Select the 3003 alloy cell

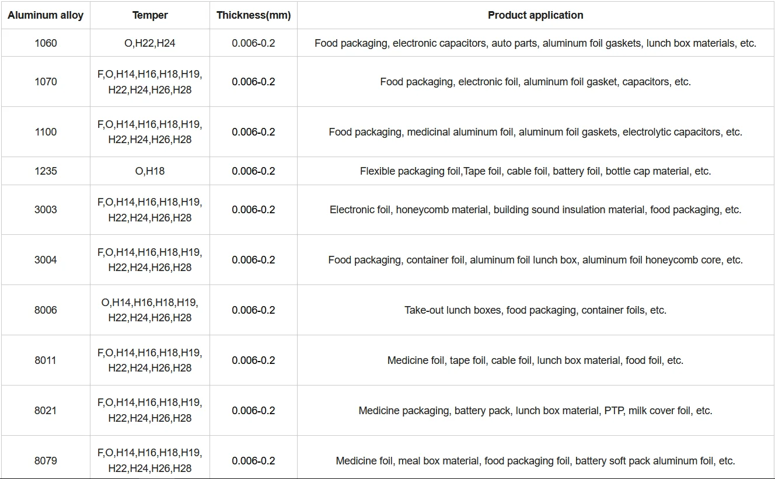coord(46,210)
